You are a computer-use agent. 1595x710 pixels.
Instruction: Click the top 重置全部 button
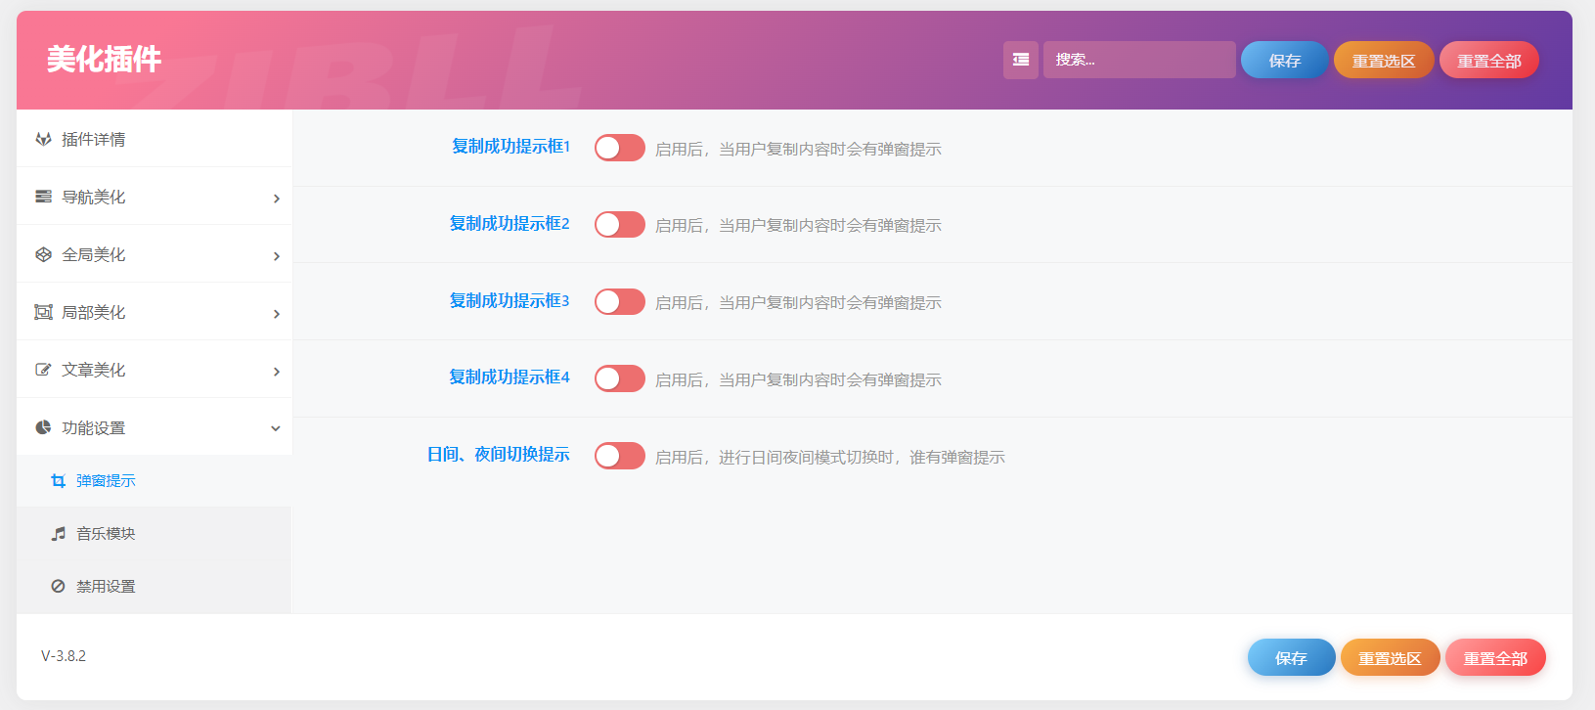[x=1489, y=60]
